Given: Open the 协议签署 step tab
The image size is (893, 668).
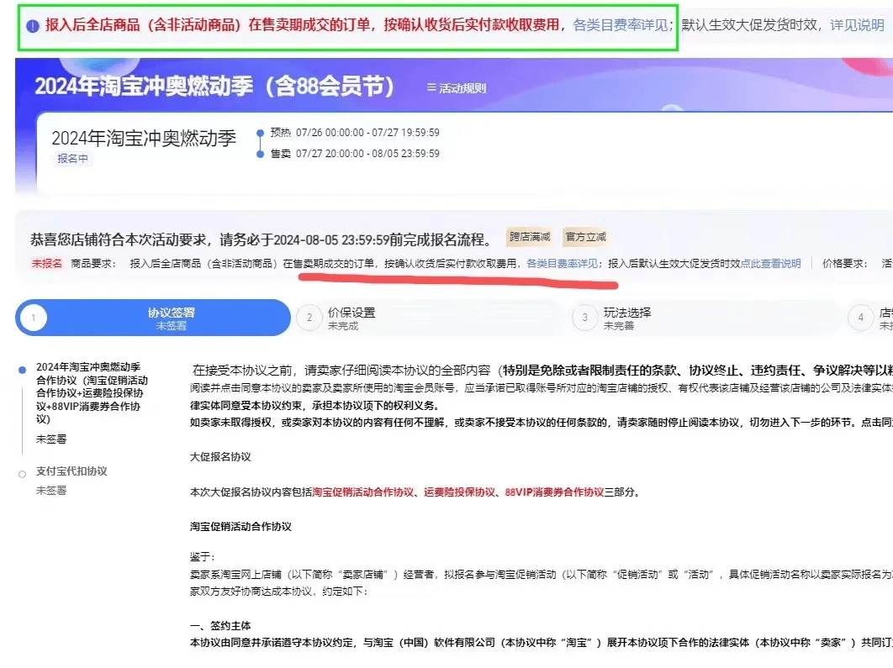Looking at the screenshot, I should tap(172, 318).
